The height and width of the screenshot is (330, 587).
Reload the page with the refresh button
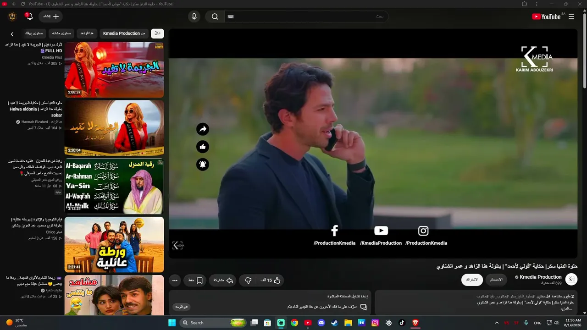[23, 4]
